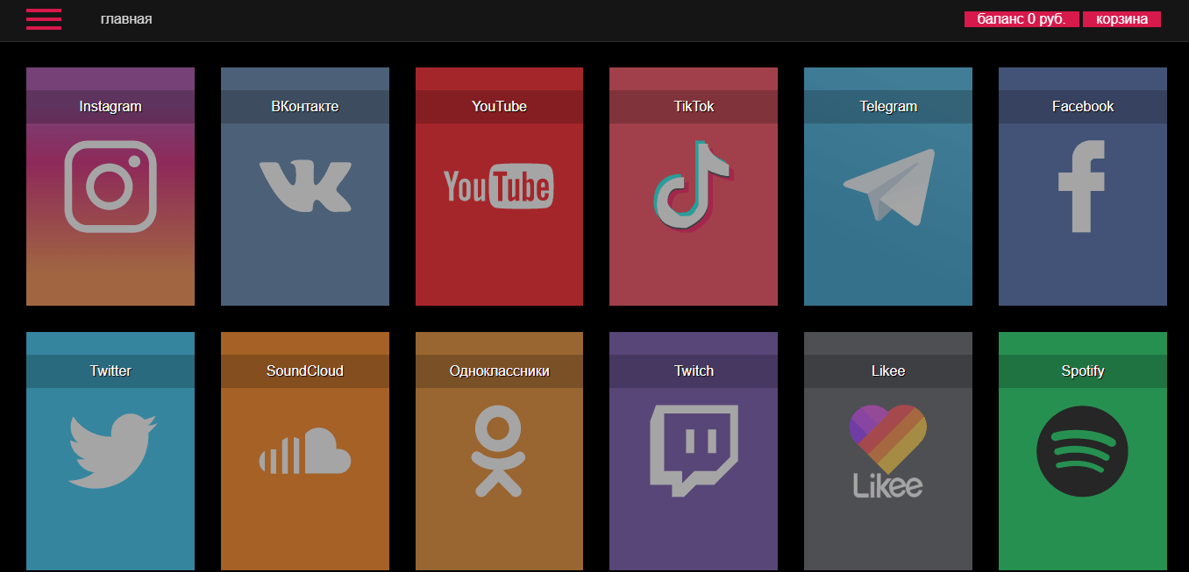Open the корзина cart button
This screenshot has height=572, width=1189.
(x=1121, y=19)
